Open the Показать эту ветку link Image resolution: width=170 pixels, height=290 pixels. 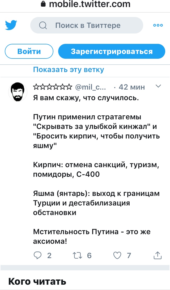[69, 70]
